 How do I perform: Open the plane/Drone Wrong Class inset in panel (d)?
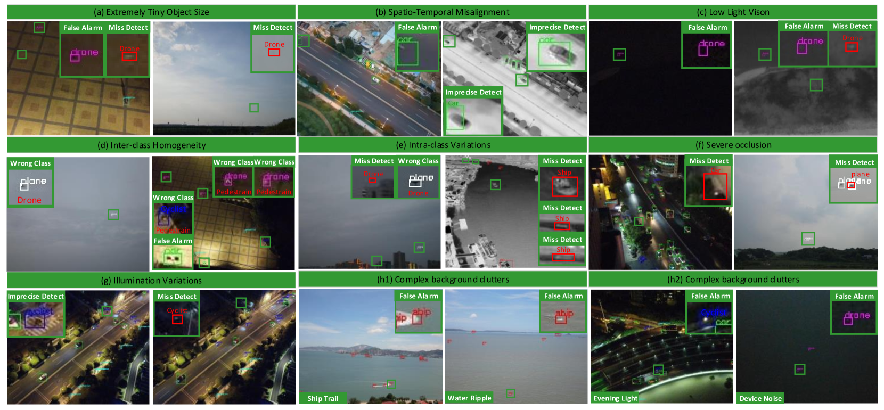click(30, 182)
